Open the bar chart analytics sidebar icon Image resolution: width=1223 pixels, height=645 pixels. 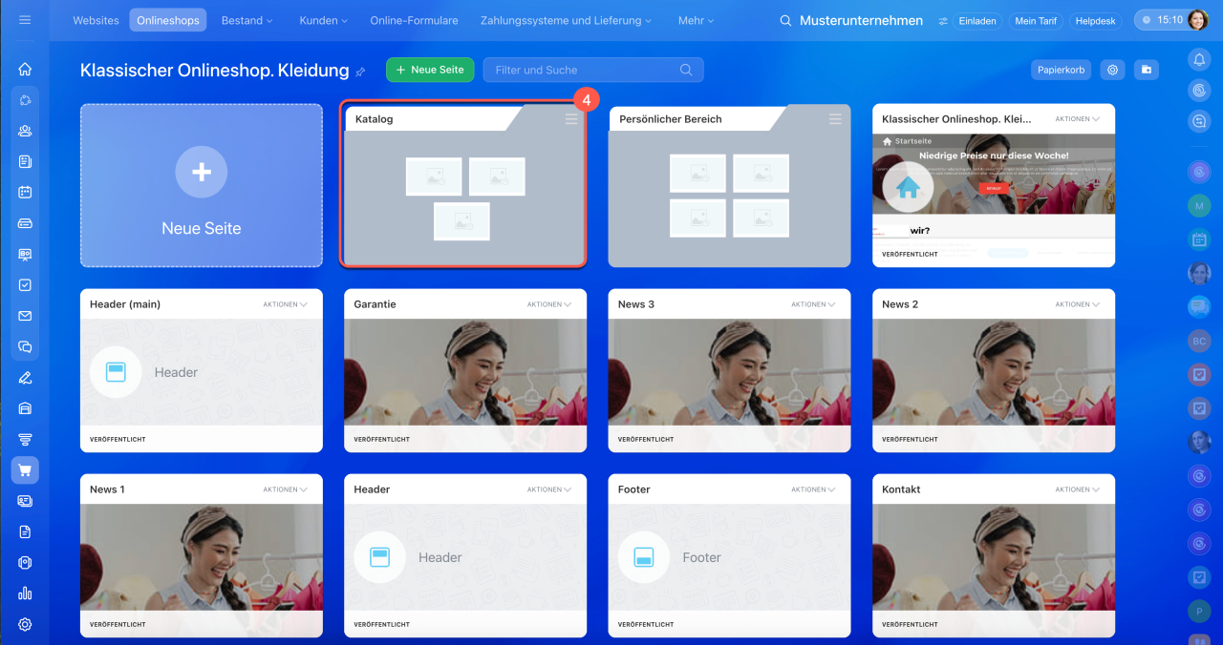(25, 593)
